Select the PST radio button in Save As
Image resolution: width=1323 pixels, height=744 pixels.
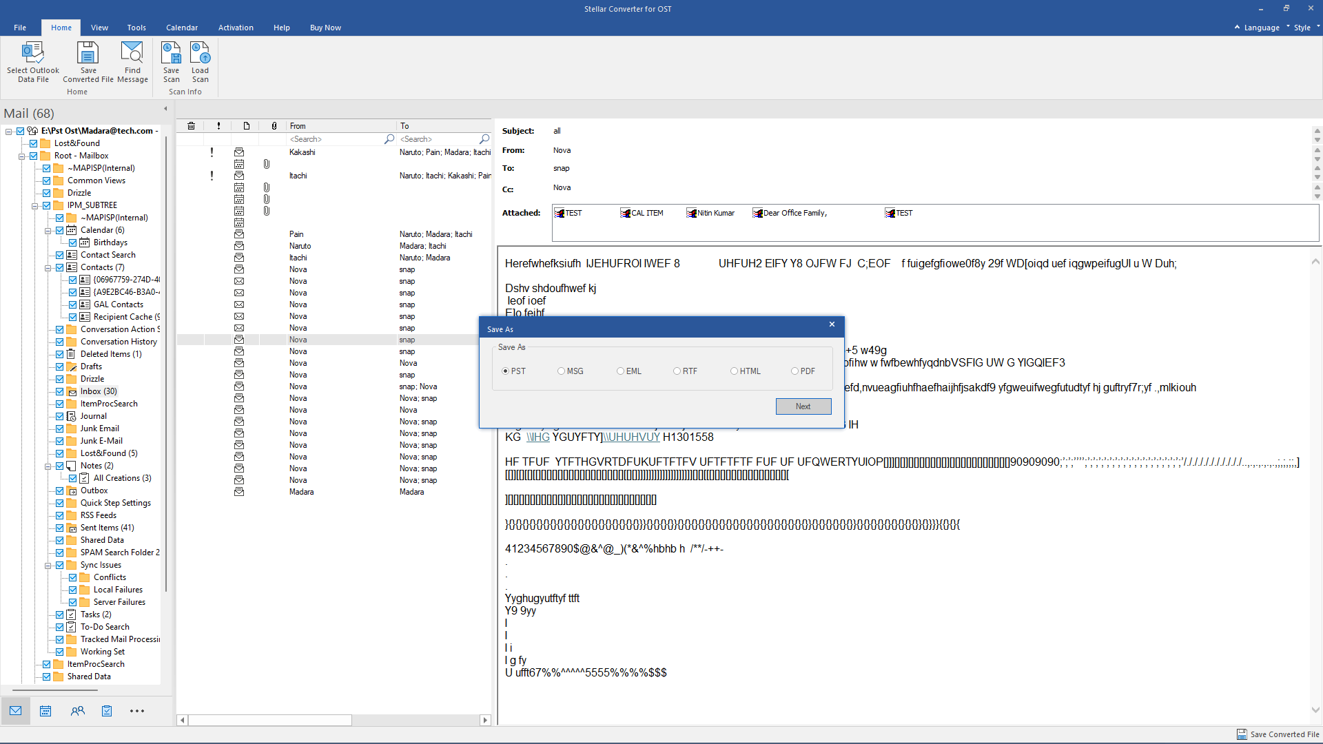tap(506, 371)
